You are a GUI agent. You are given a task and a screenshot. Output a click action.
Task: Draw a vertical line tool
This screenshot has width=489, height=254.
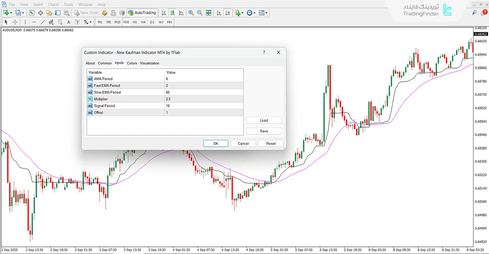tap(25, 22)
